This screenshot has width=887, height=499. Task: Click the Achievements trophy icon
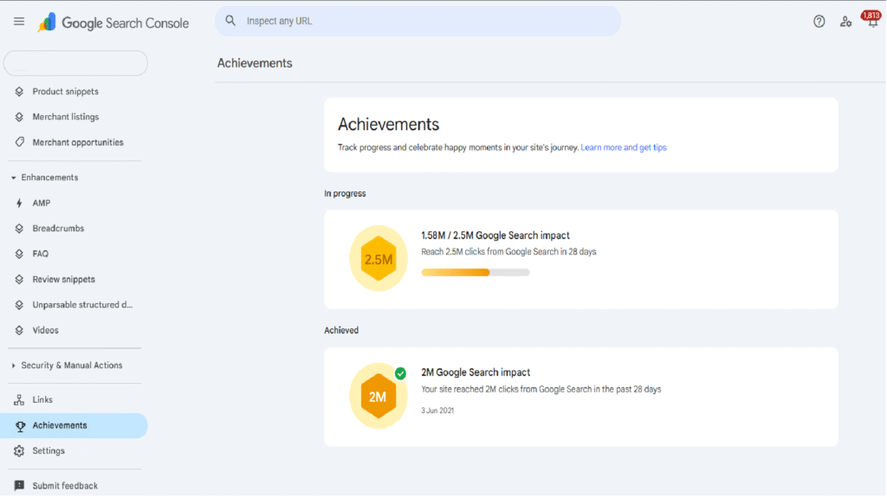point(21,426)
